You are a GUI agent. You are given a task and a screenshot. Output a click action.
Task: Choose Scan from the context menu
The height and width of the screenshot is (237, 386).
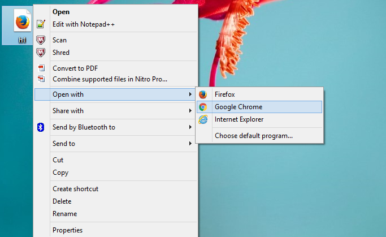click(116, 40)
